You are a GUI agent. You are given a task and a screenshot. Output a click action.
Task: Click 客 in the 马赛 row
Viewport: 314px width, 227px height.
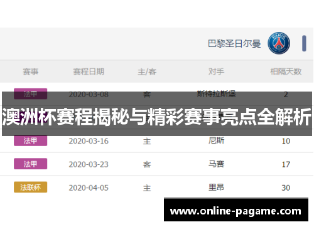click(147, 165)
